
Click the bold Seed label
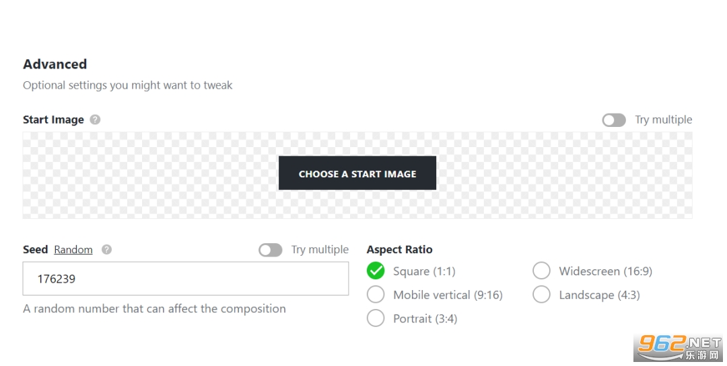[35, 250]
